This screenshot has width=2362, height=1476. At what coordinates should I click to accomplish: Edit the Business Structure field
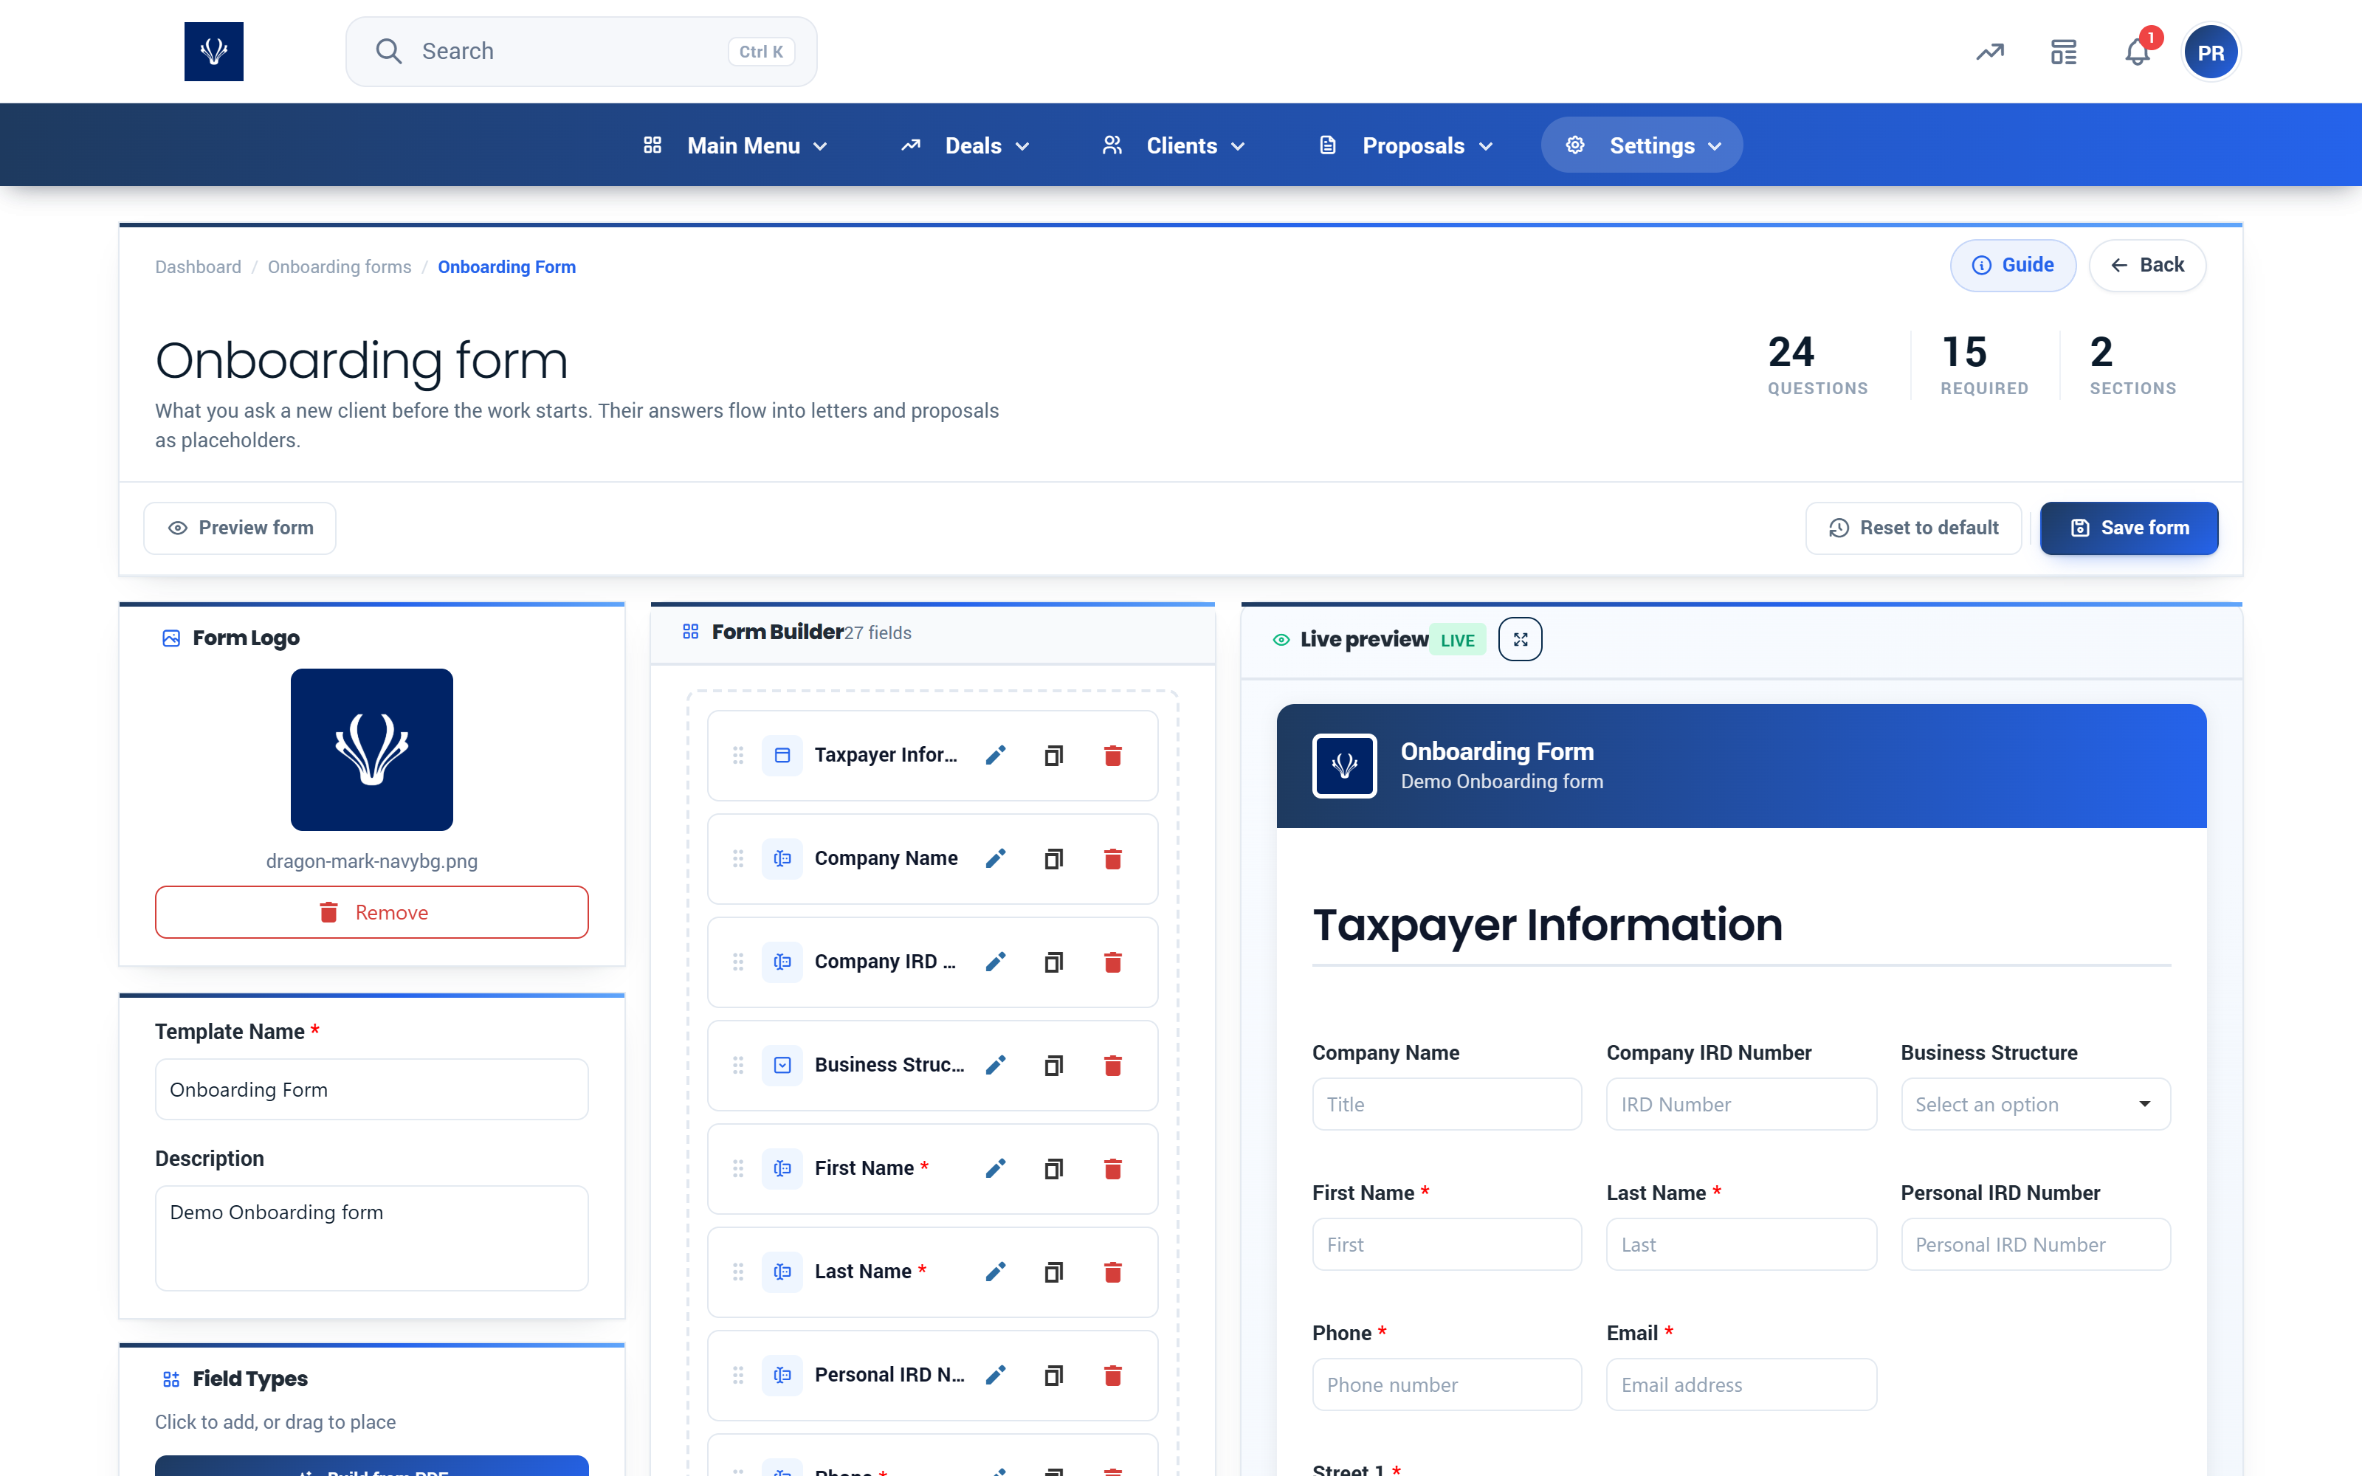[x=994, y=1066]
